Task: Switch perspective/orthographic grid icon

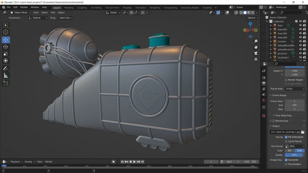Action: pyautogui.click(x=256, y=59)
